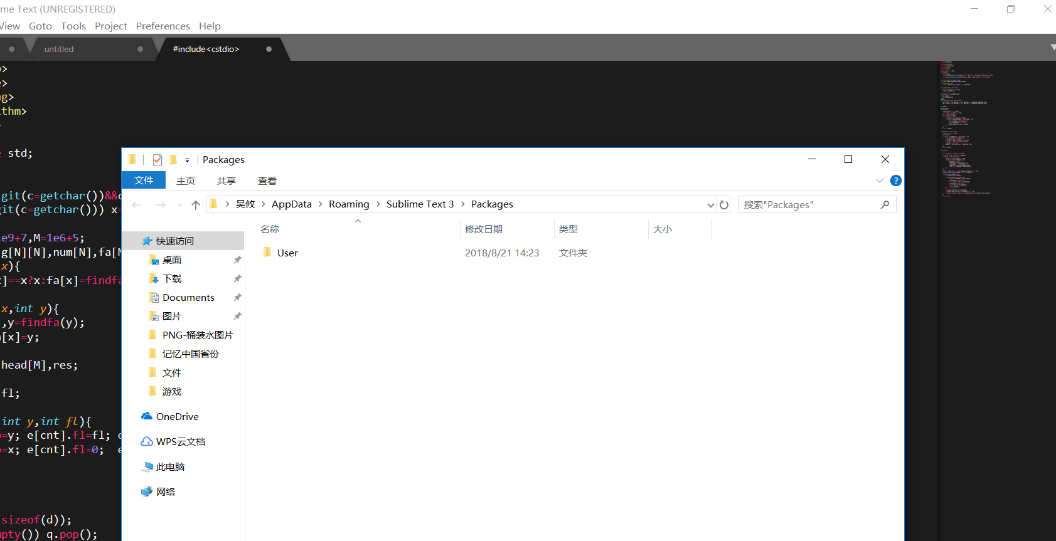
Task: Open the 游戏 folder in navigation pane
Action: pos(172,391)
